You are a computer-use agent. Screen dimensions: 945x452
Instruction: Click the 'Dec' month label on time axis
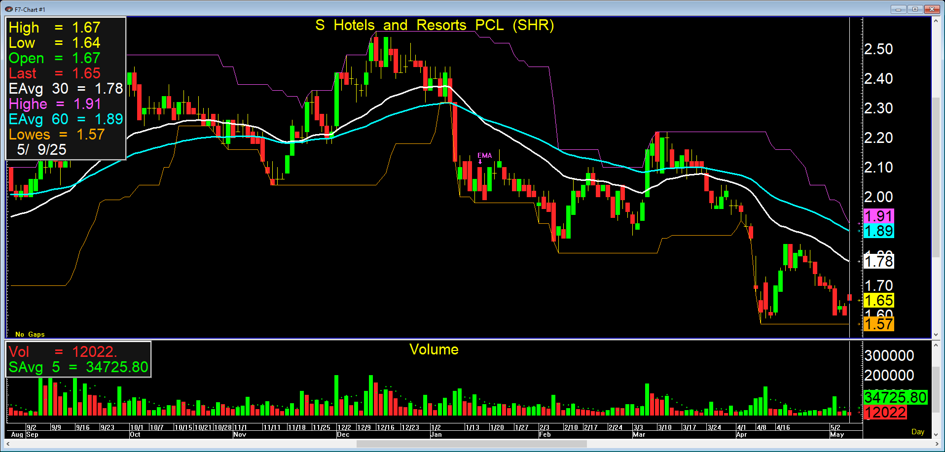343,435
